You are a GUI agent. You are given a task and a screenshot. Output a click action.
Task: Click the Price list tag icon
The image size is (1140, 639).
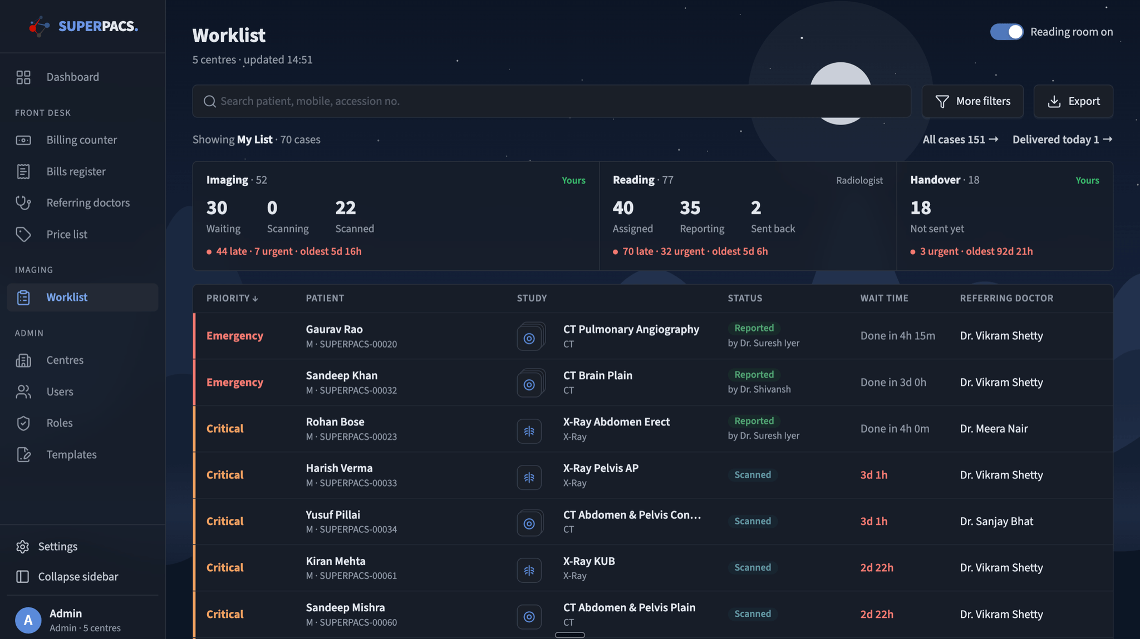tap(23, 234)
